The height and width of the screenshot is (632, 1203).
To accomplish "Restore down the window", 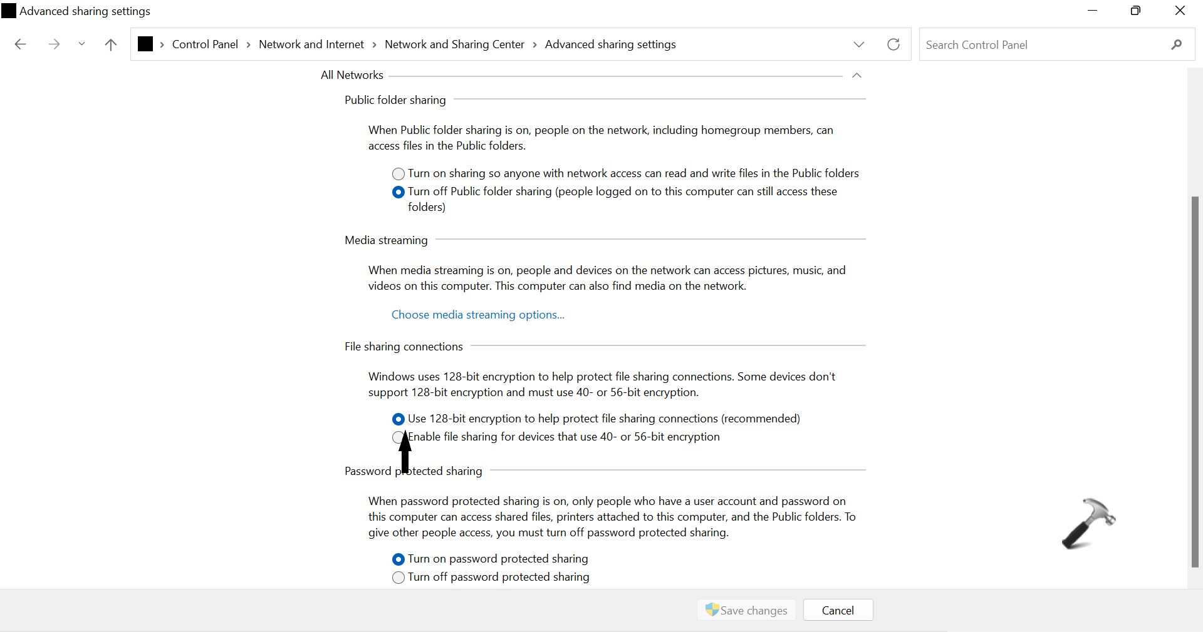I will coord(1135,11).
